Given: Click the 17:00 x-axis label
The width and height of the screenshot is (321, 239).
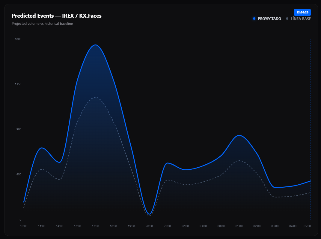Looking at the screenshot, I should (x=95, y=226).
